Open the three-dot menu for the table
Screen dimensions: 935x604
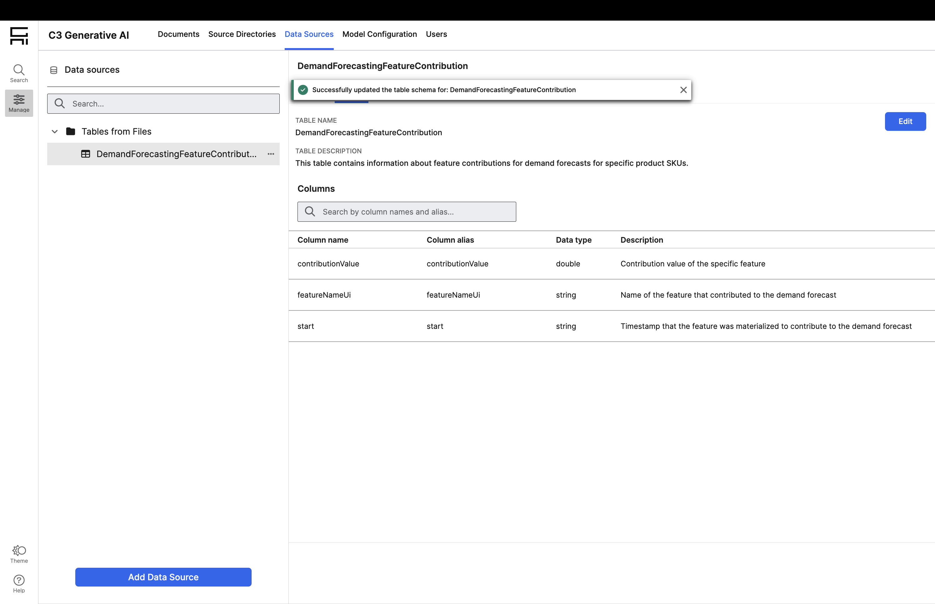[271, 154]
